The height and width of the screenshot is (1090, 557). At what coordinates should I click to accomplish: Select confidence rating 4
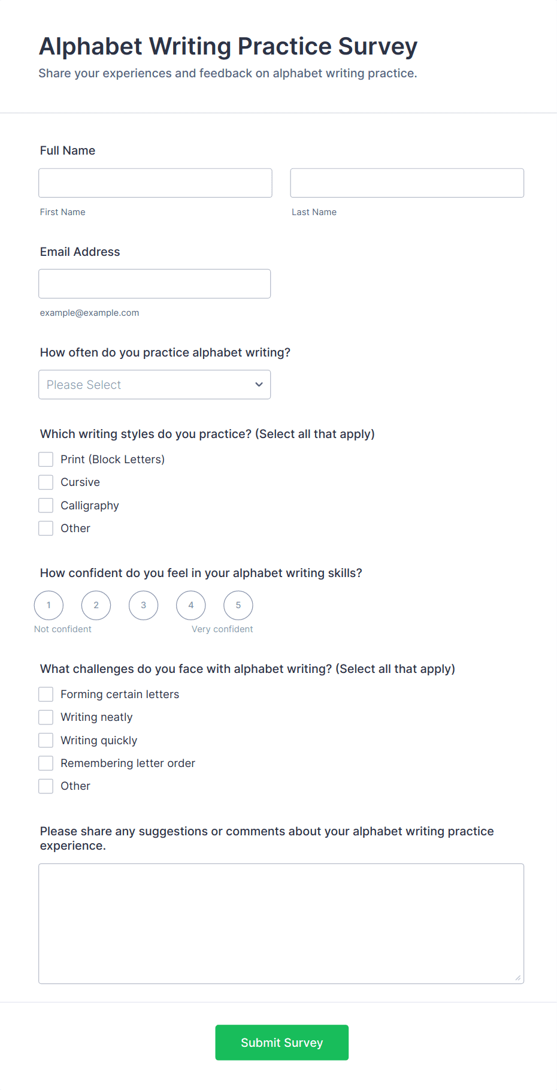[x=190, y=605]
